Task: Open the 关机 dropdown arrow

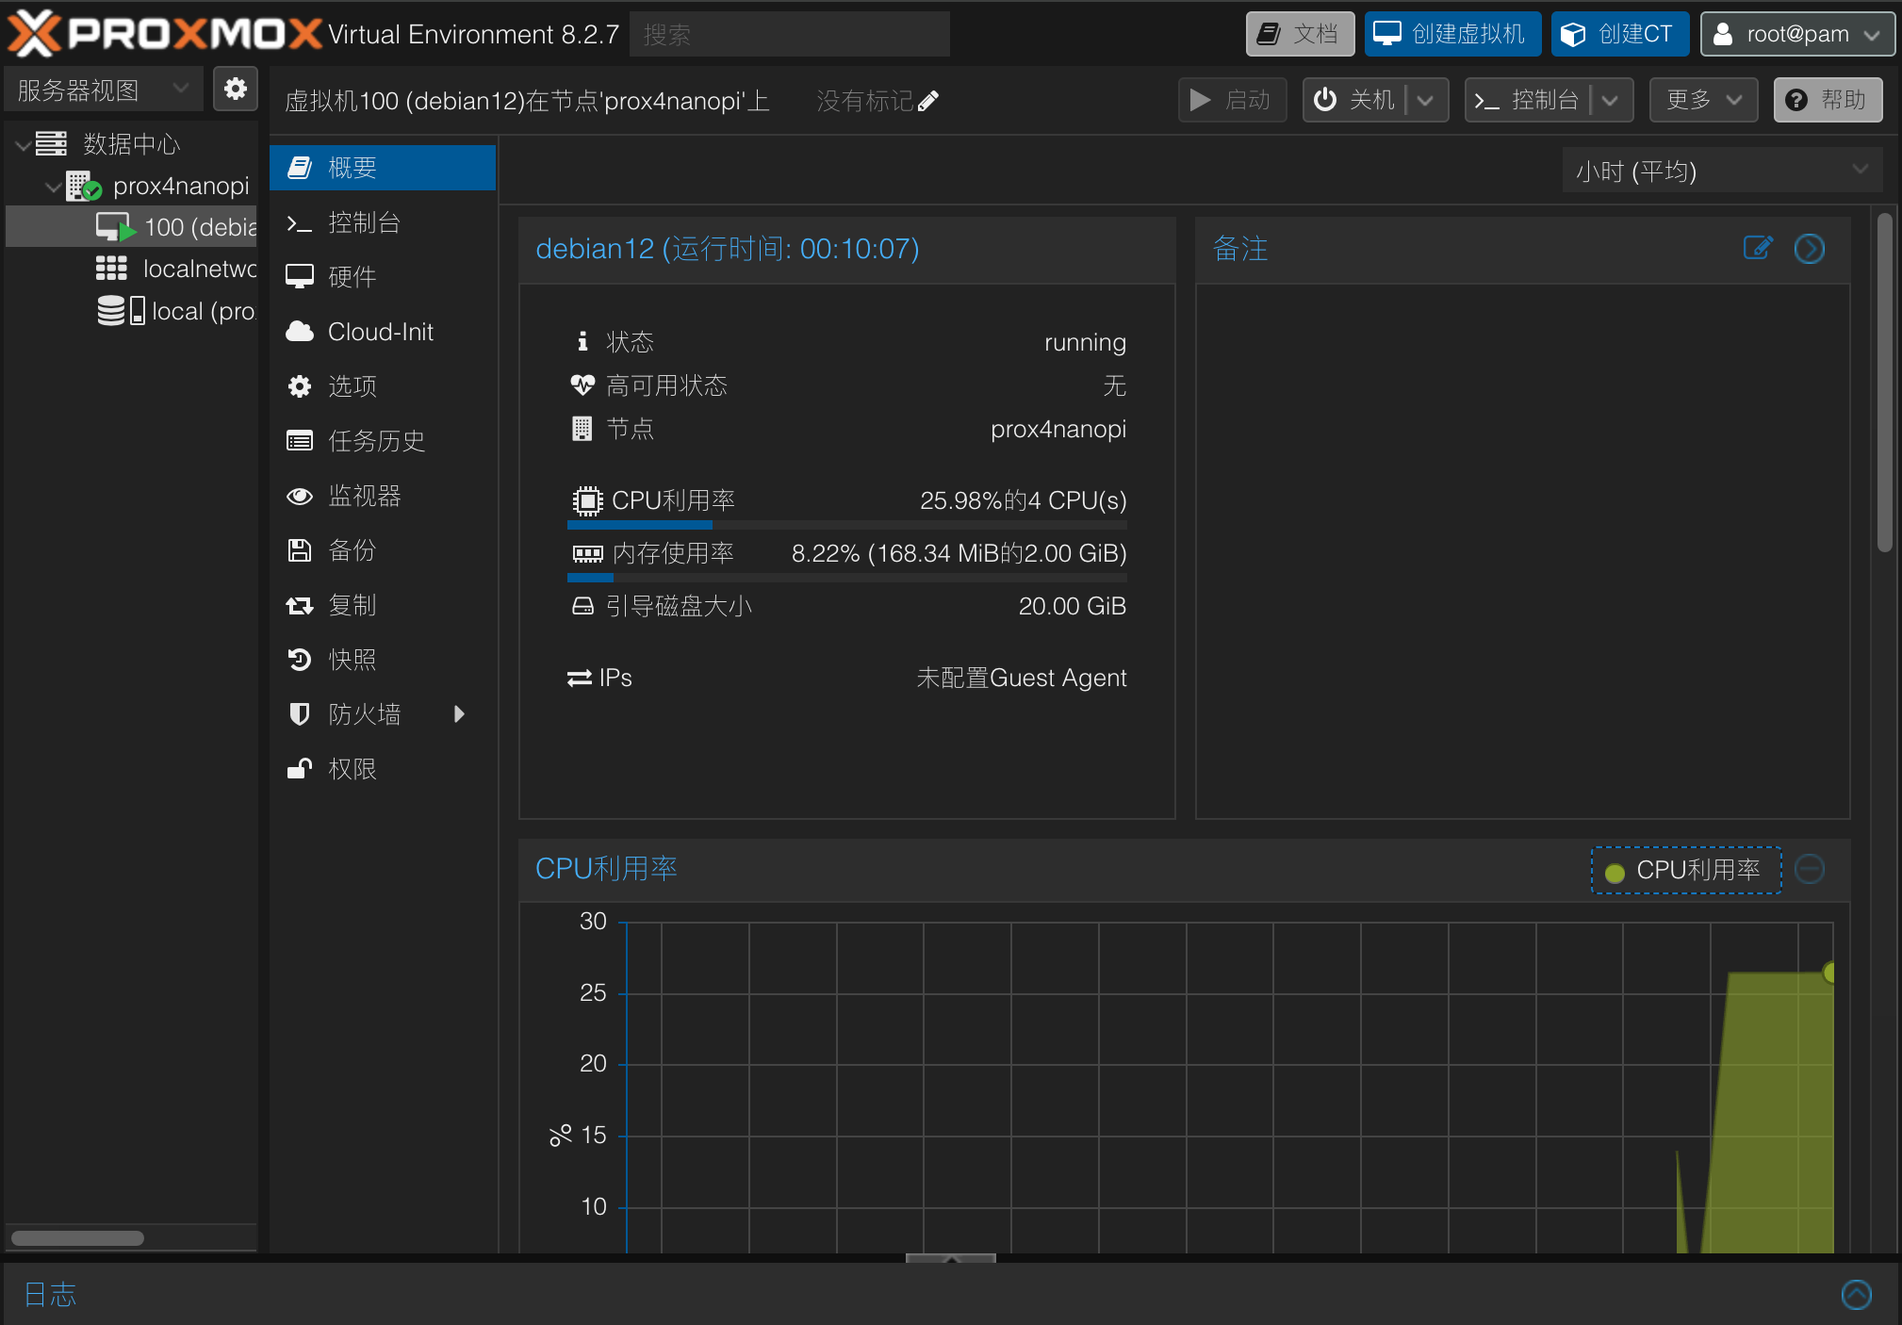Action: point(1425,100)
